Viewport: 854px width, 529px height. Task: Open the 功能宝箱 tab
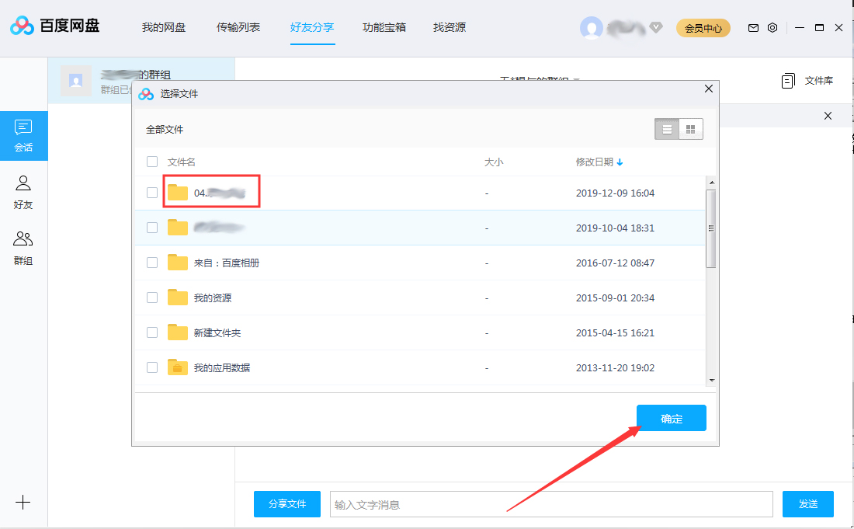[384, 26]
